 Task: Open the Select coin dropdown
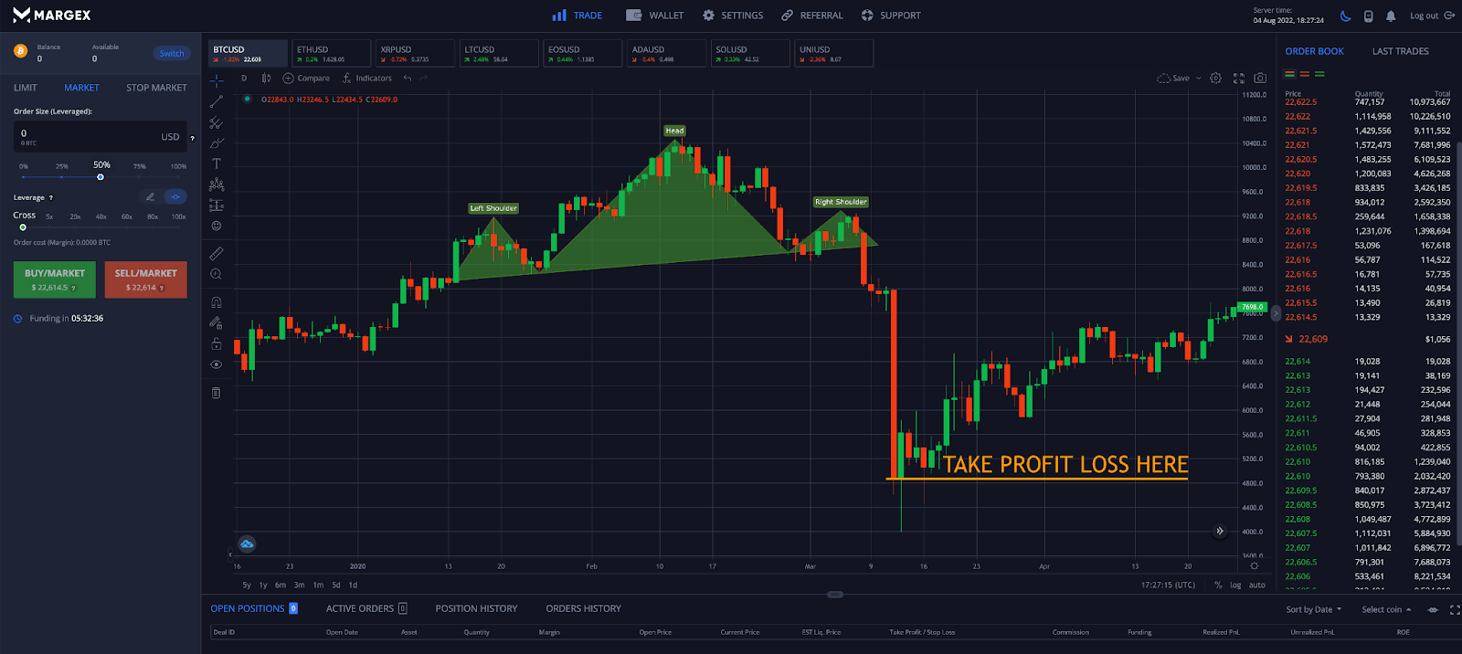click(1386, 609)
